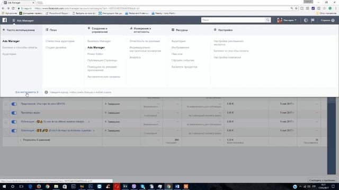Open the profile name dropdown arrow
339x190 pixels.
click(296, 20)
